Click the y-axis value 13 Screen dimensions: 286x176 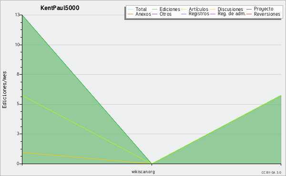pyautogui.click(x=17, y=15)
